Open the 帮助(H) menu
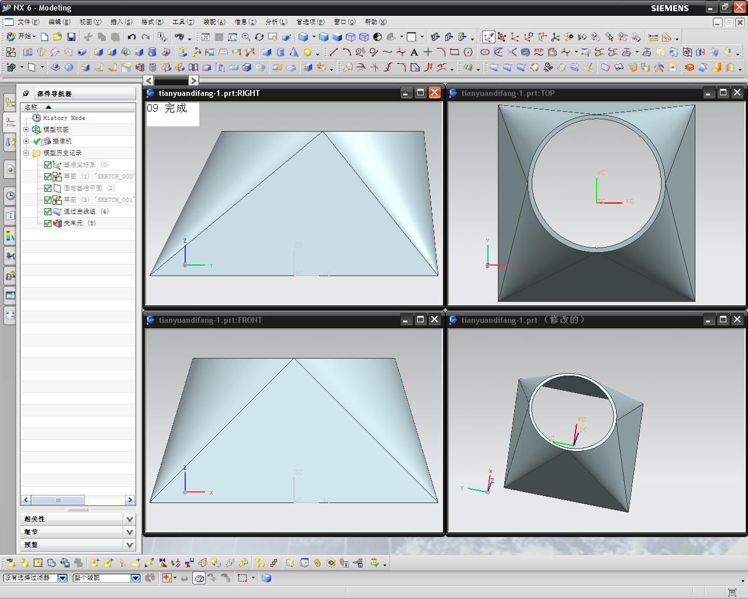Viewport: 748px width, 599px height. click(375, 22)
